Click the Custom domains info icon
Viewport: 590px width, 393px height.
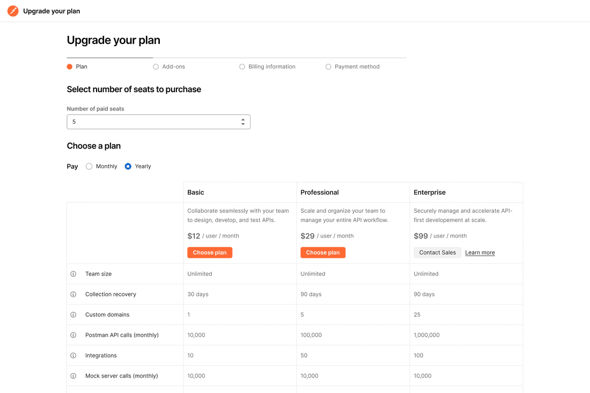point(73,314)
